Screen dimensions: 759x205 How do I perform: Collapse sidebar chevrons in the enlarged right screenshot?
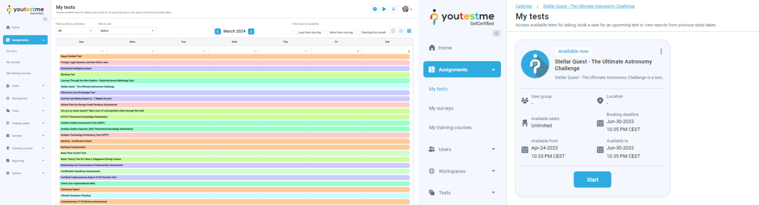click(497, 33)
